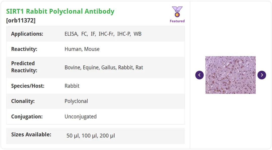272x150 pixels.
Task: Click the Applications row label
Action: tap(27, 34)
